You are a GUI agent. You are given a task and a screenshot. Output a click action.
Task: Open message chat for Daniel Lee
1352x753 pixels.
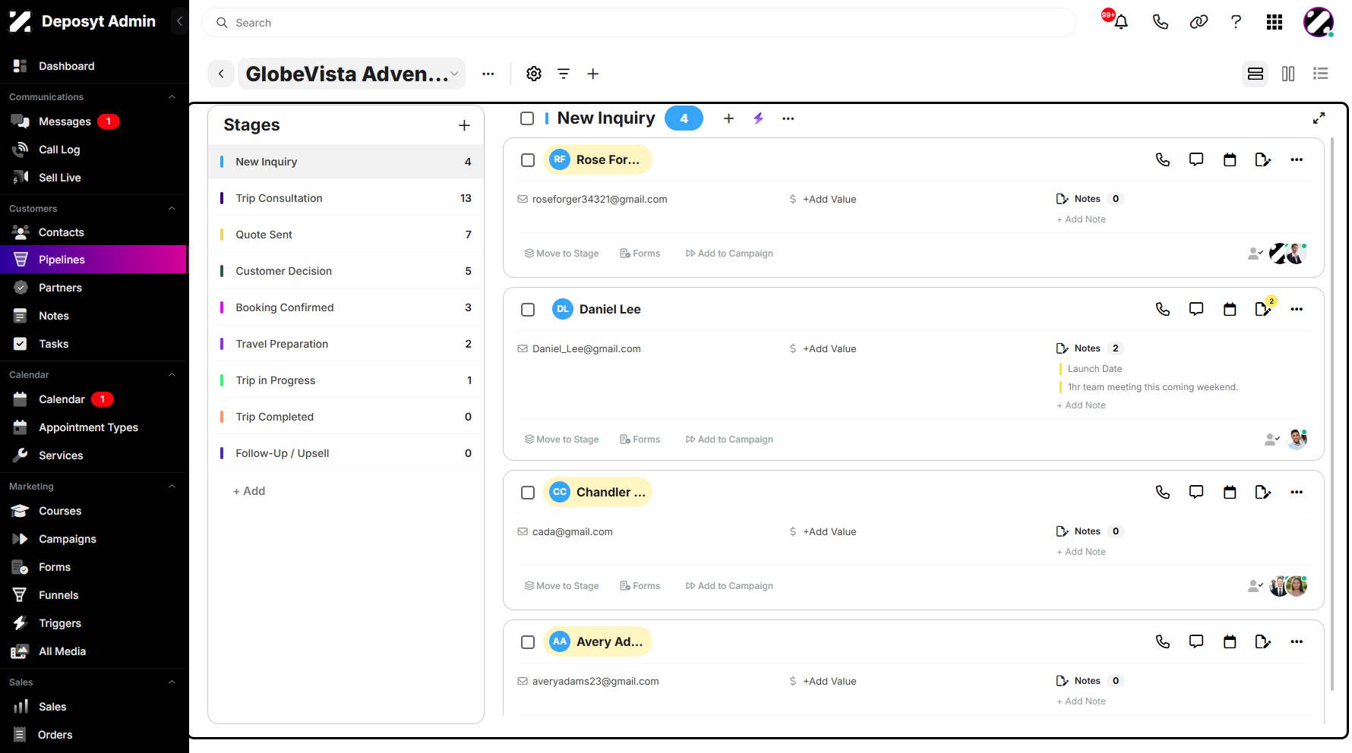[1196, 309]
